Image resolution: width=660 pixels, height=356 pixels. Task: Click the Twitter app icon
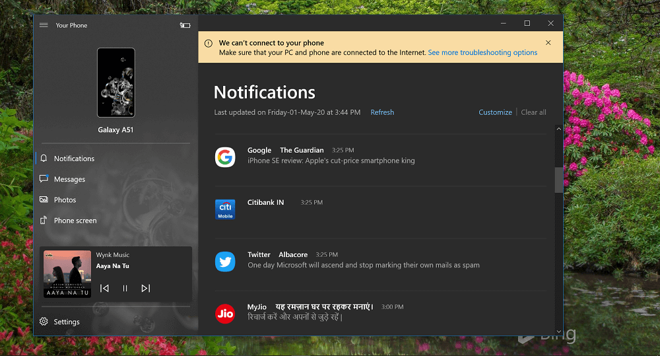pos(225,262)
